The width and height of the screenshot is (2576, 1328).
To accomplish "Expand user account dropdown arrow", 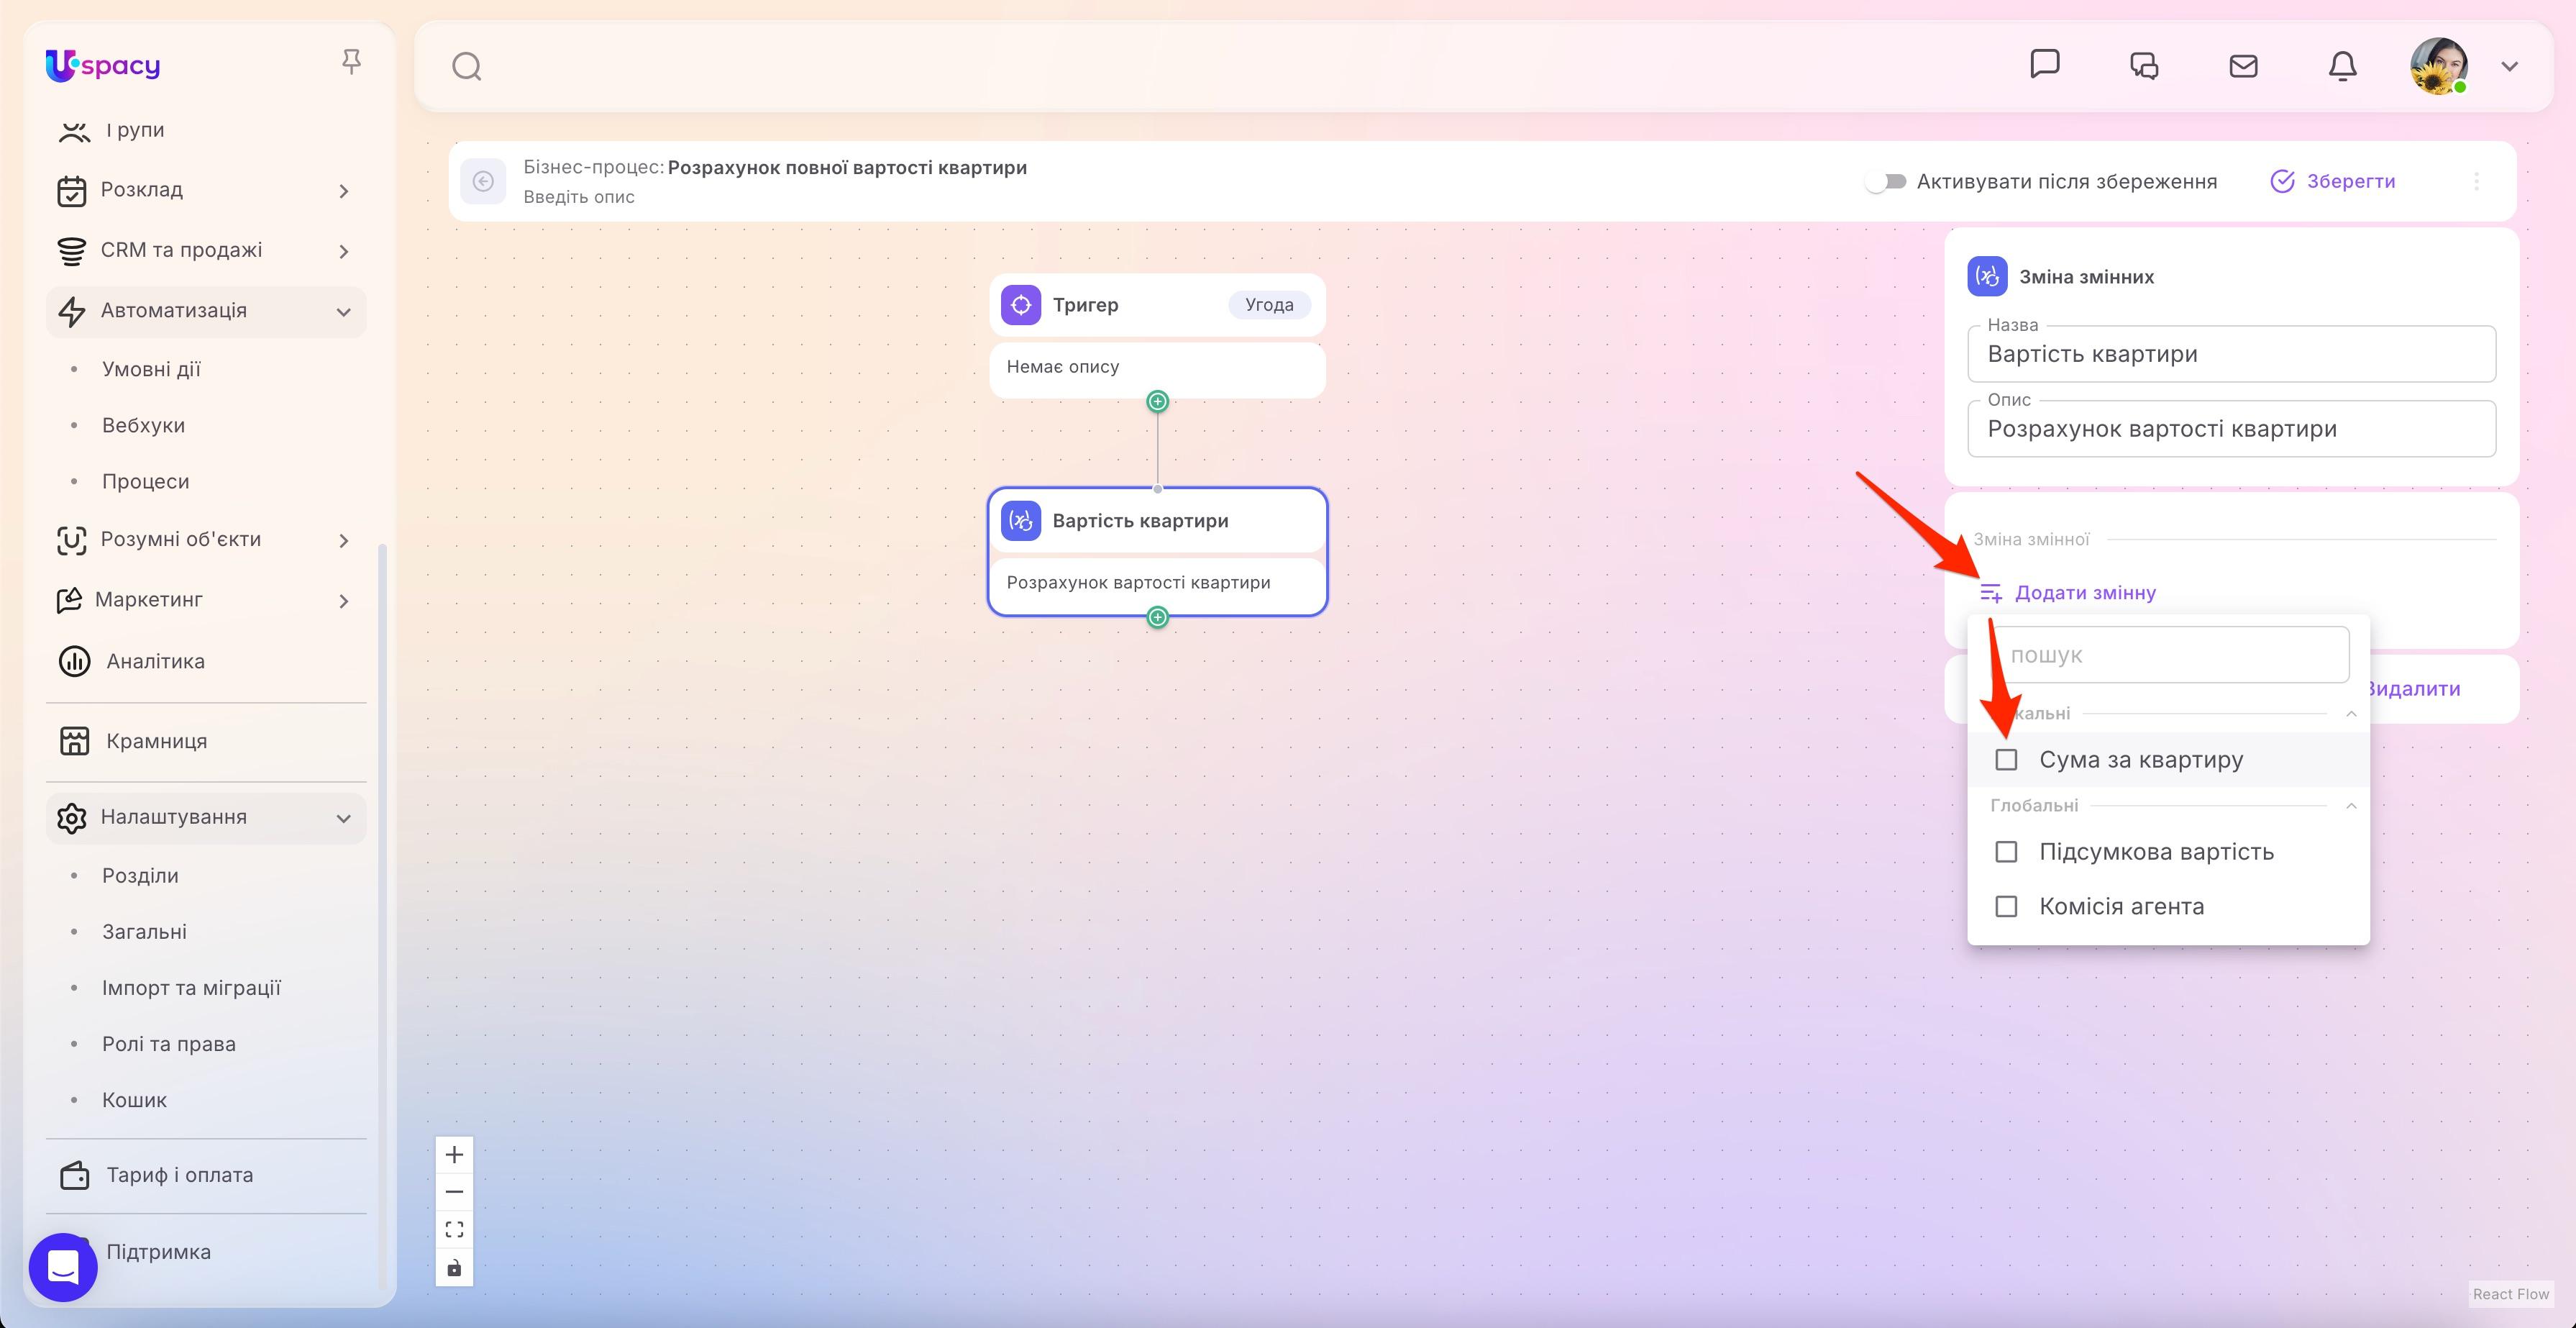I will pyautogui.click(x=2509, y=66).
